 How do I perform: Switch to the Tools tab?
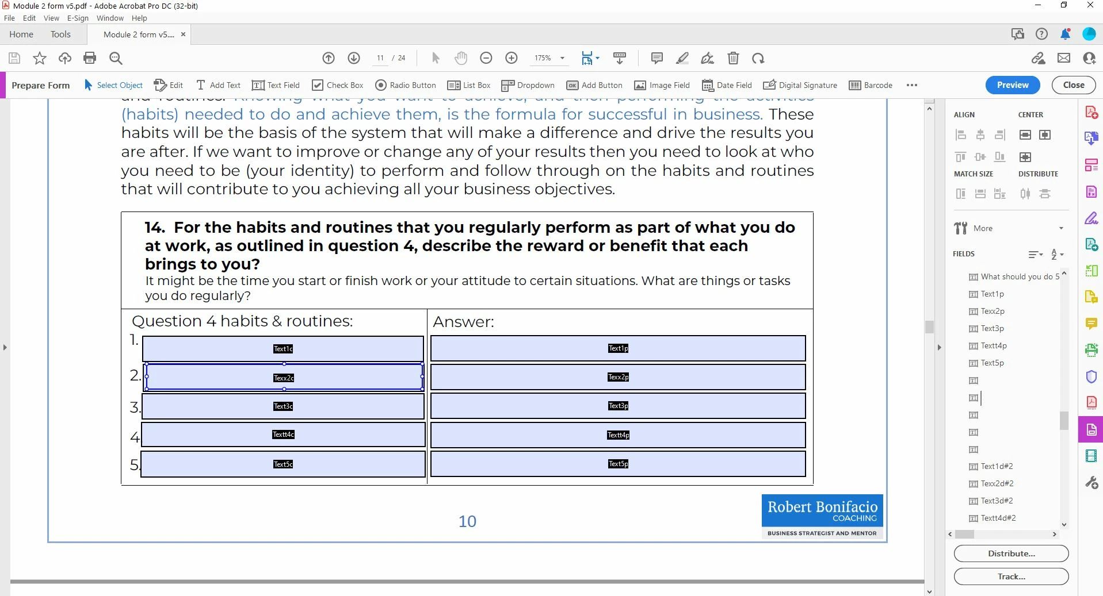60,34
